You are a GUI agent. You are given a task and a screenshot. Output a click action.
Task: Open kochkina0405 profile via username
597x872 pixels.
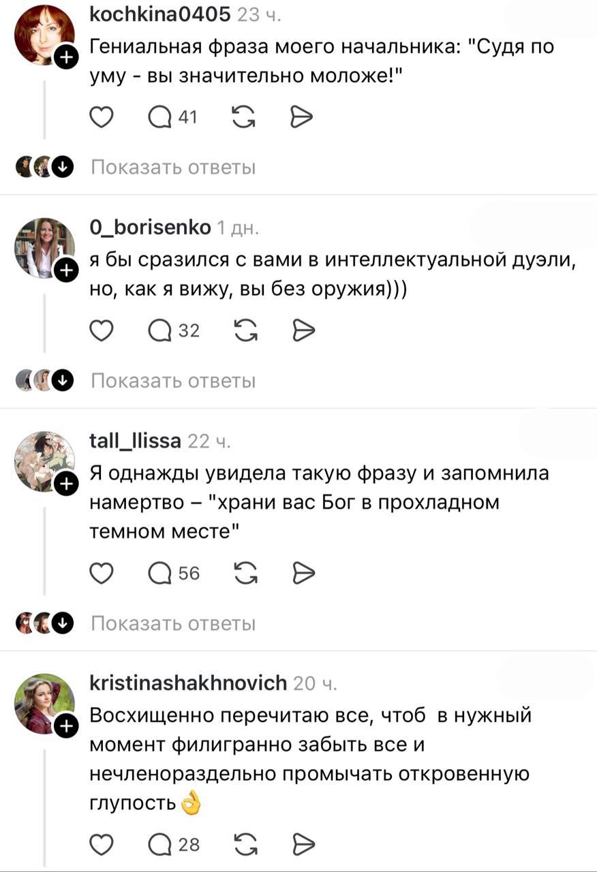pyautogui.click(x=160, y=13)
